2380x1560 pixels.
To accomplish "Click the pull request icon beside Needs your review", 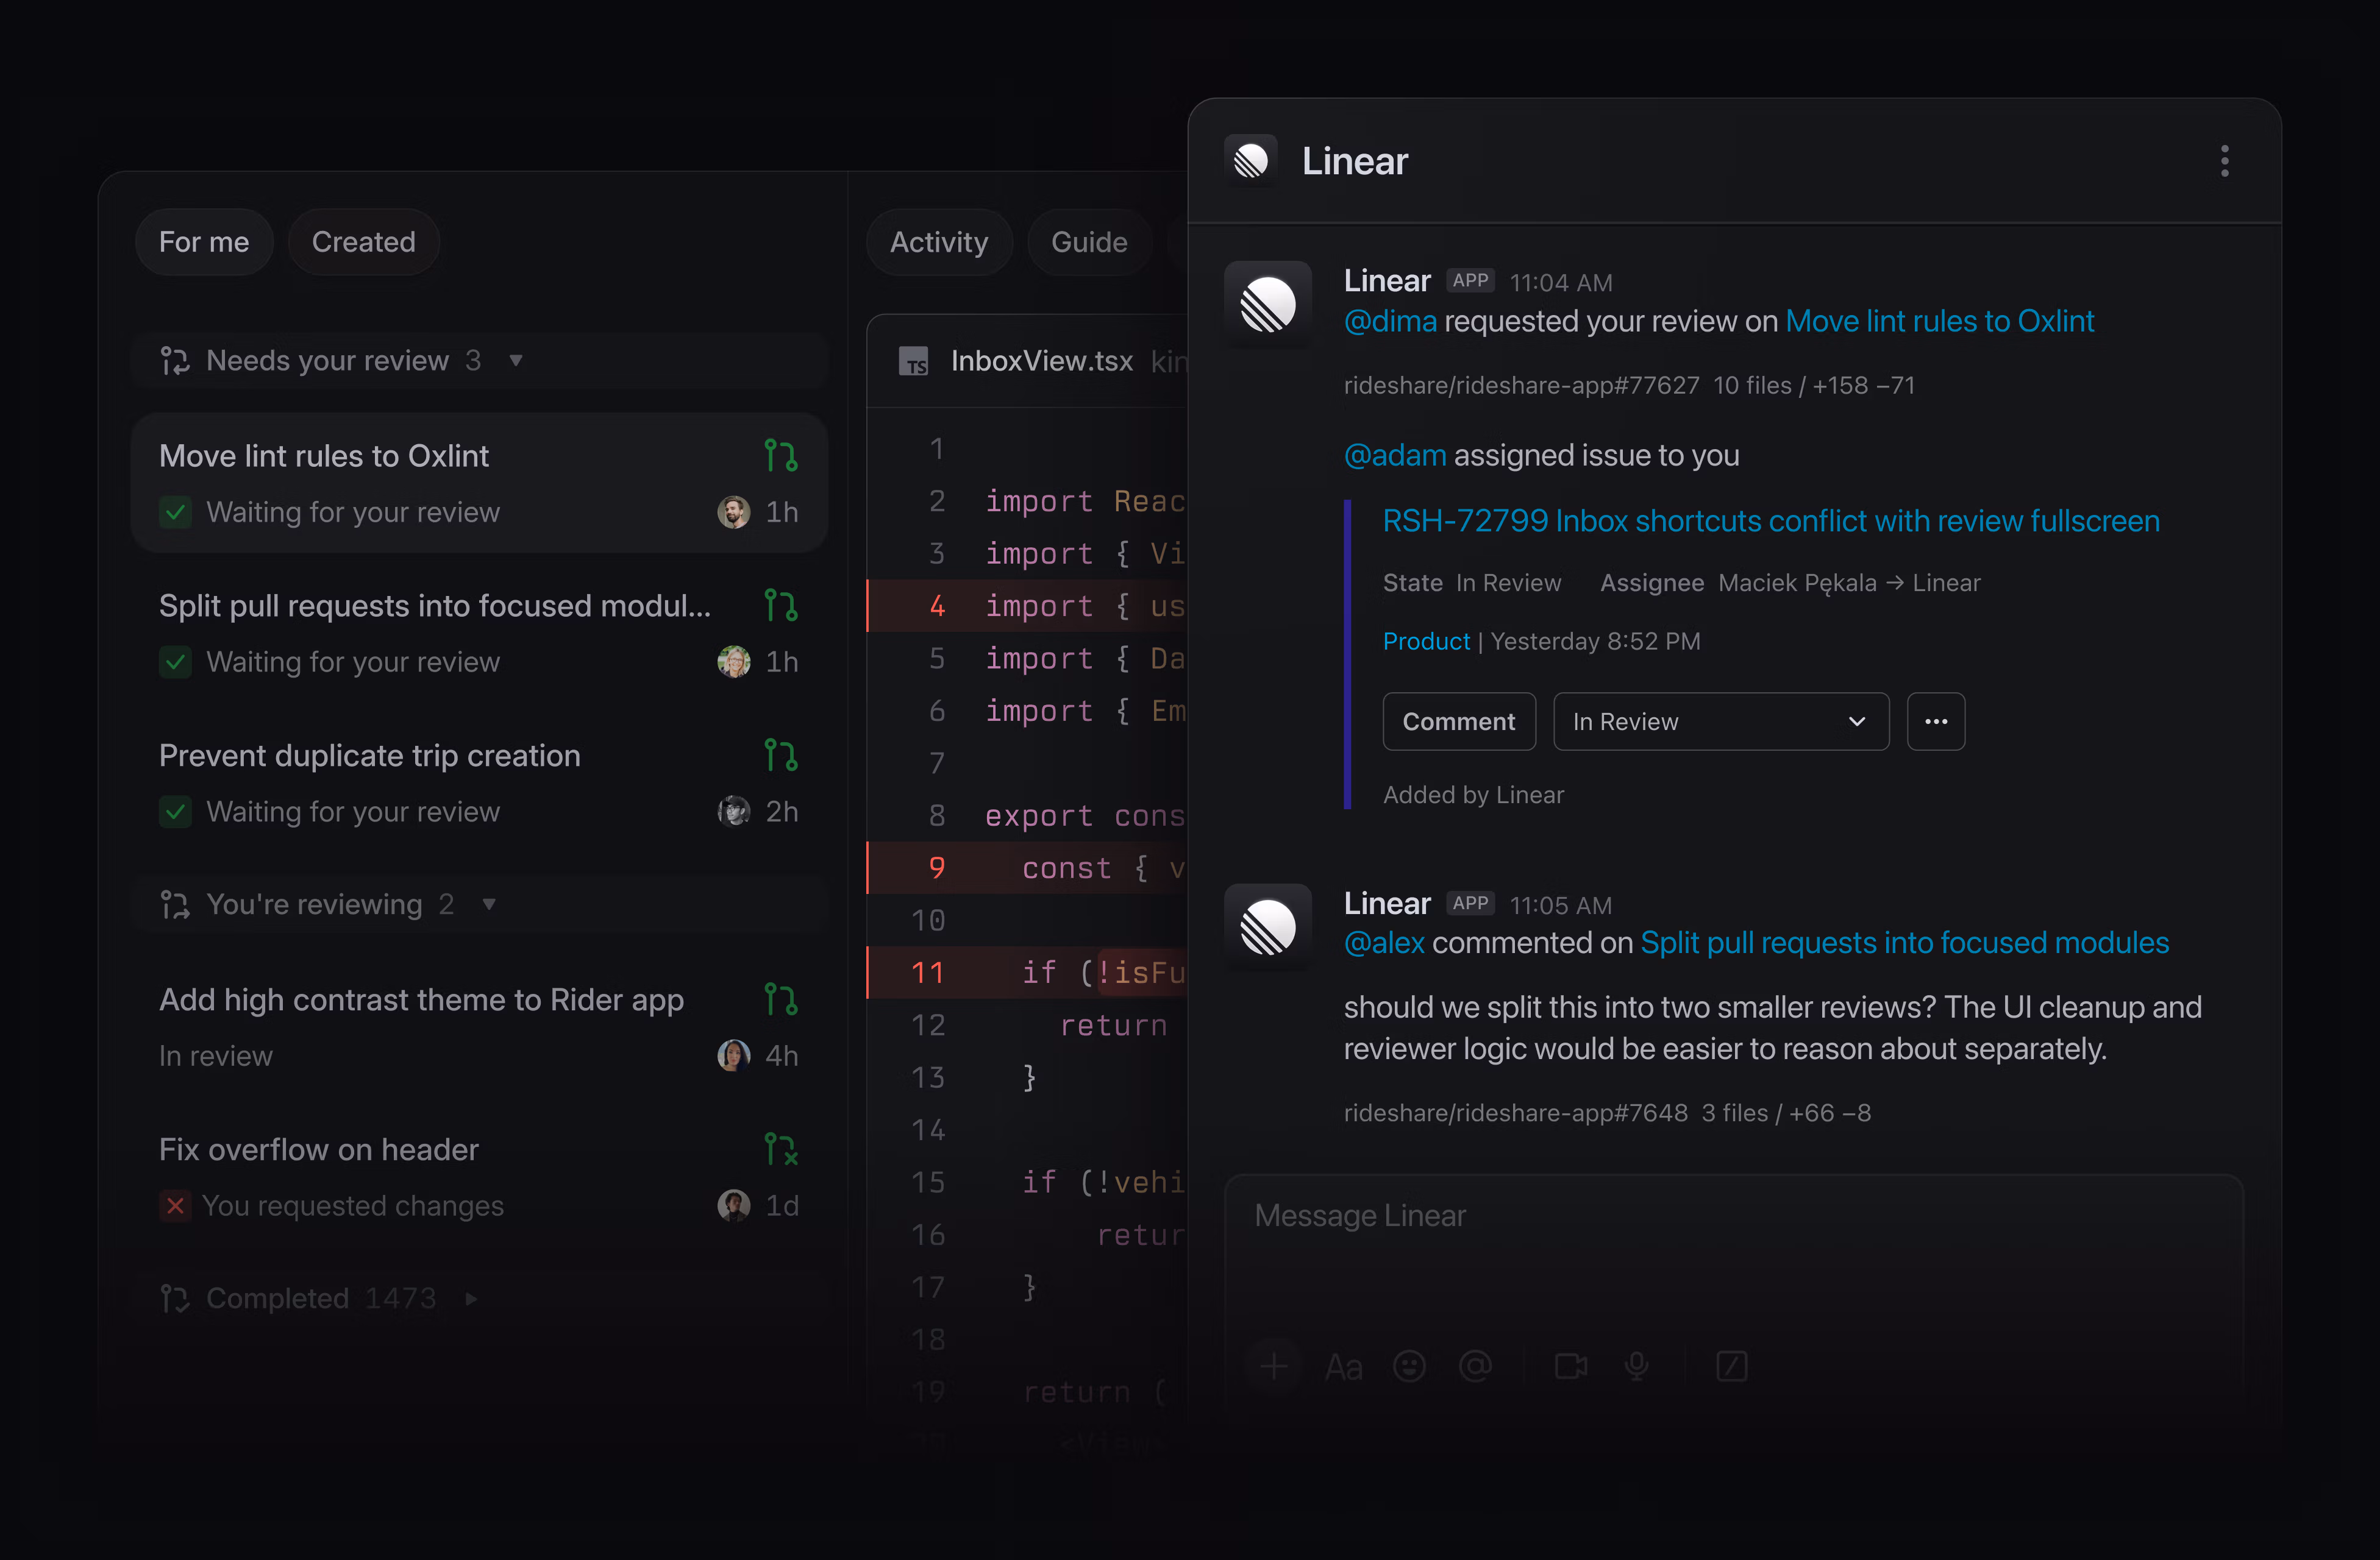I will point(175,361).
